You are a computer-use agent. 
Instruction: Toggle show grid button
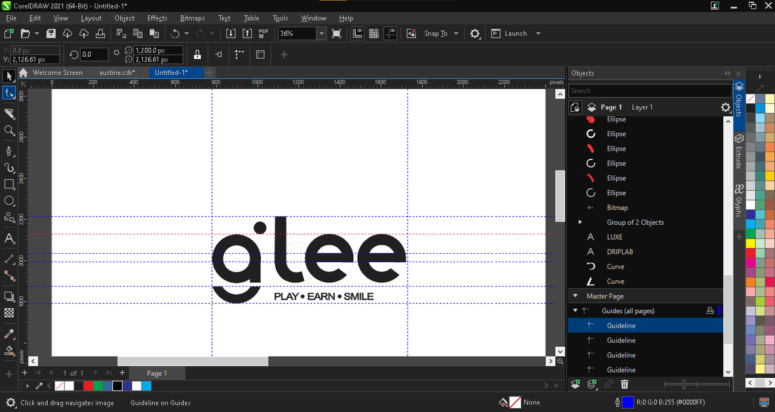tap(373, 34)
